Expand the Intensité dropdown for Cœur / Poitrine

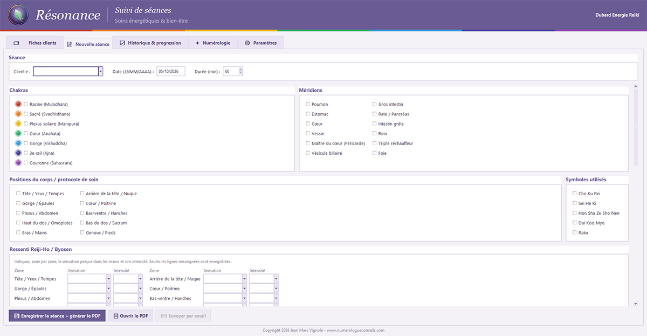[x=276, y=289]
